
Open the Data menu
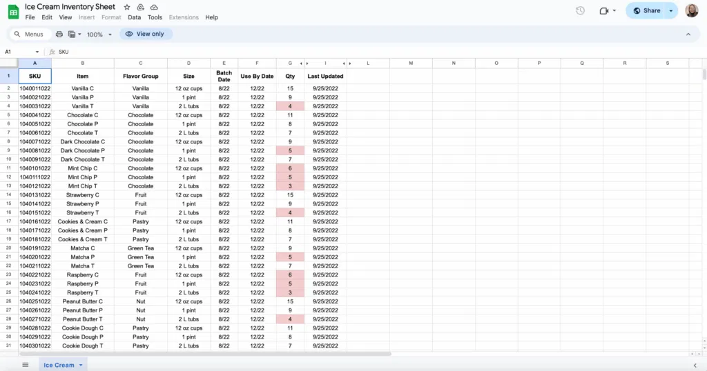point(135,17)
